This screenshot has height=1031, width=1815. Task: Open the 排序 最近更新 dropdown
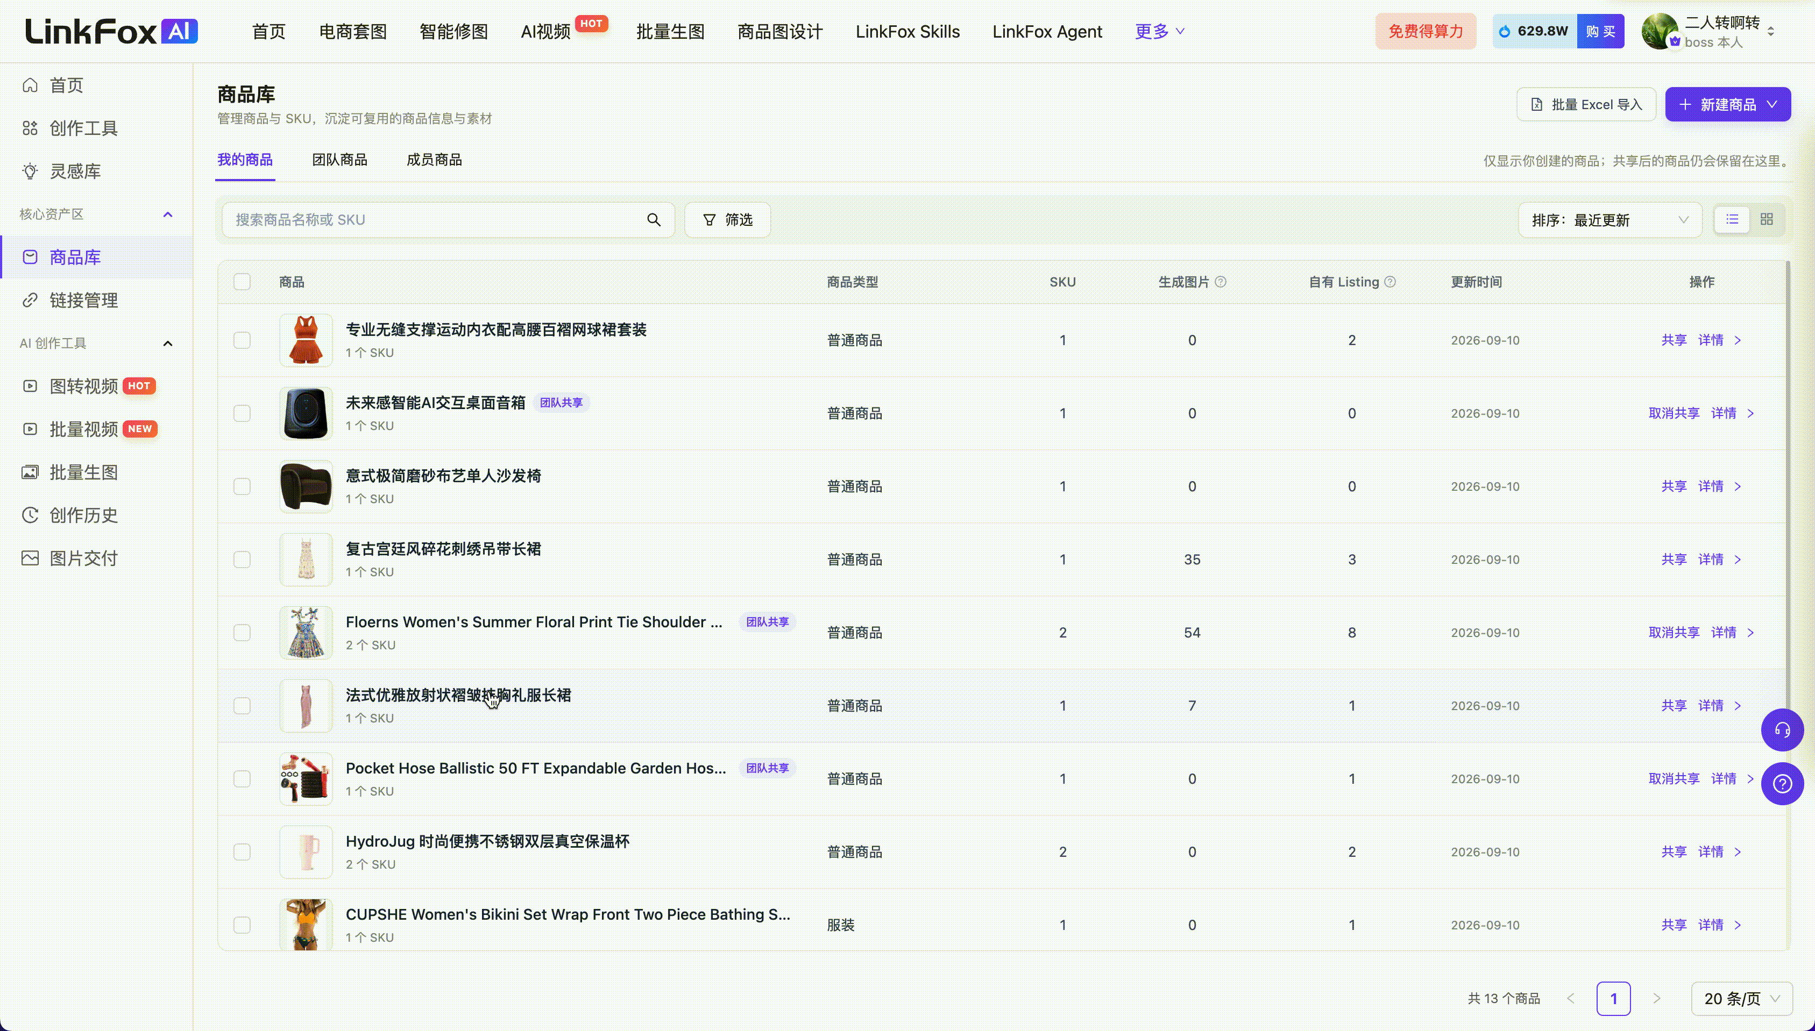coord(1610,220)
